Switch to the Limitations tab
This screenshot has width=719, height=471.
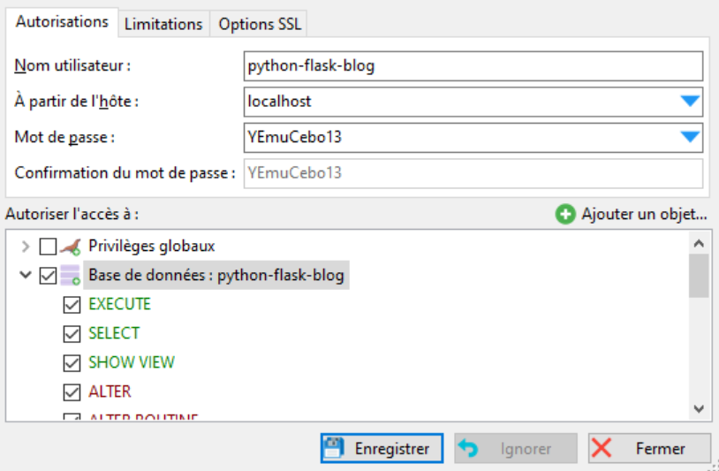[163, 25]
